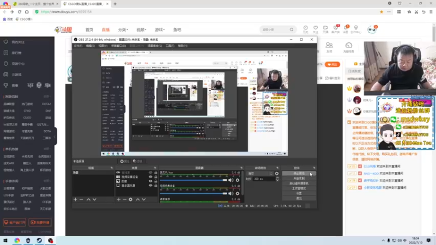The width and height of the screenshot is (436, 245).
Task: Open the OBS 文件 (File) menu
Action: 78,46
